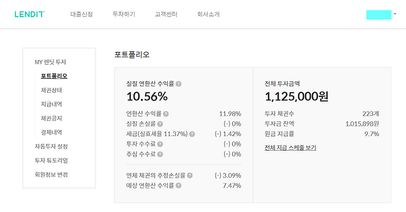This screenshot has height=212, width=406.
Task: Open help icon next to 추심 수수료
Action: point(160,154)
